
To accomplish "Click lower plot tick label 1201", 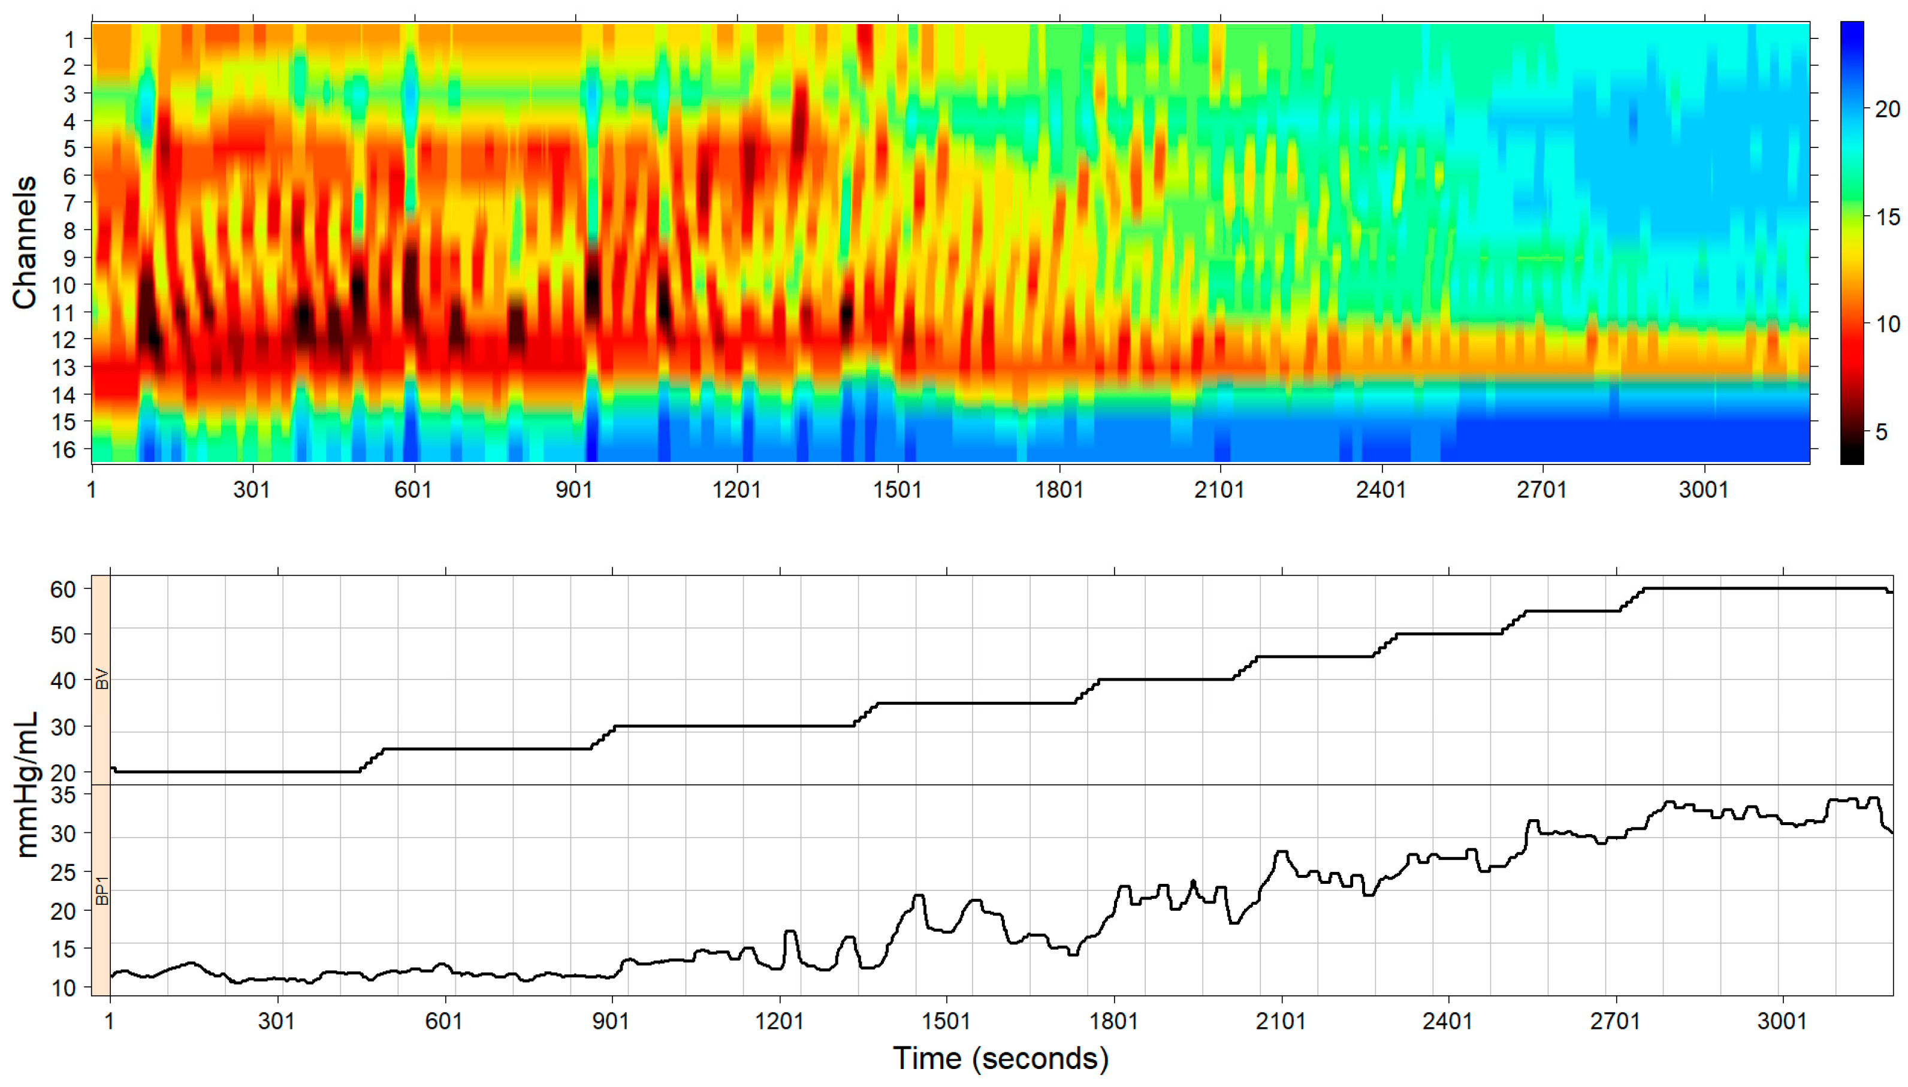I will coord(780,1020).
